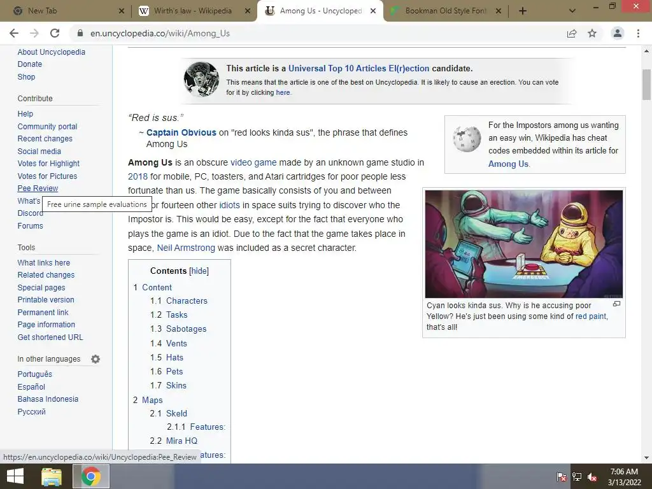Screen dimensions: 652x489
Task: Switch to Bookman Old Style Font tab
Action: (x=446, y=11)
